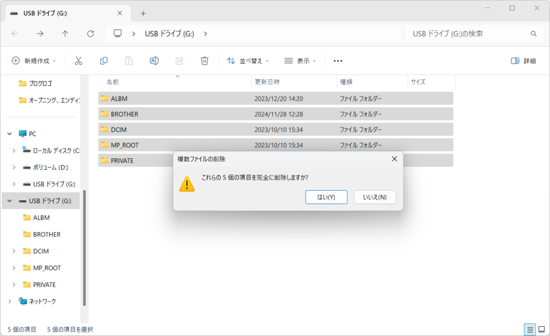Screen dimensions: 550x336
Task: Click the Up arrow navigation icon
Action: pyautogui.click(x=65, y=34)
